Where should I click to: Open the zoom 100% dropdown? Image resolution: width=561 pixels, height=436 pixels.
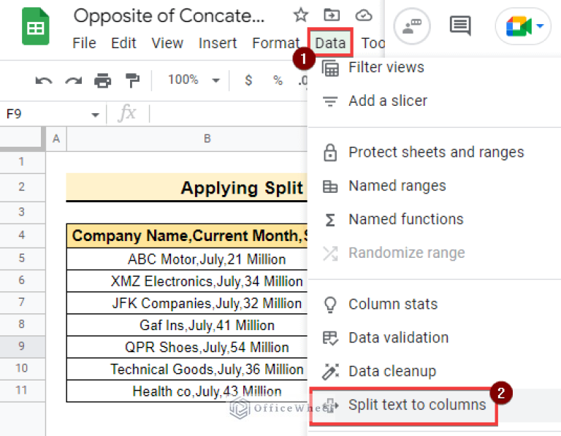(x=190, y=80)
